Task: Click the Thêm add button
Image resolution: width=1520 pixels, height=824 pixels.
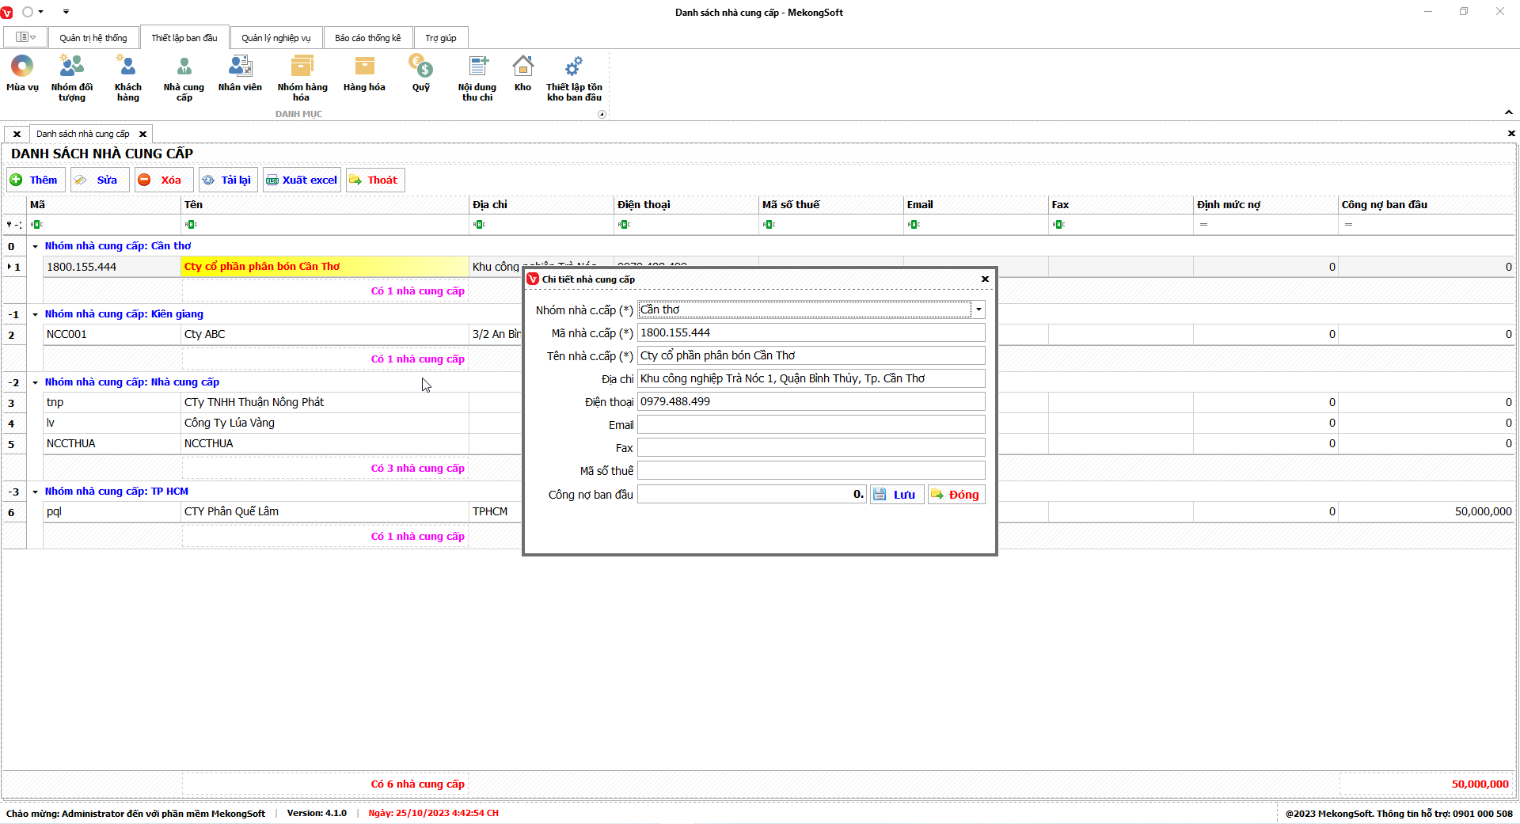Action: [x=35, y=180]
